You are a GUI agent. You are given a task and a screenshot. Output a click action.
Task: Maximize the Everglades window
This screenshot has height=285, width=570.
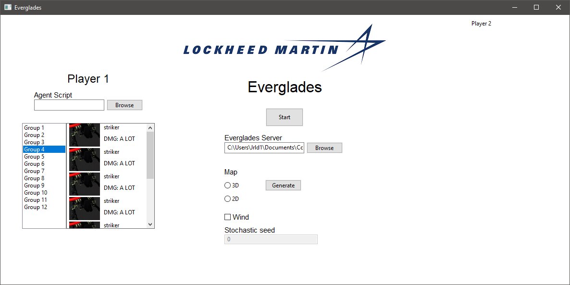536,7
